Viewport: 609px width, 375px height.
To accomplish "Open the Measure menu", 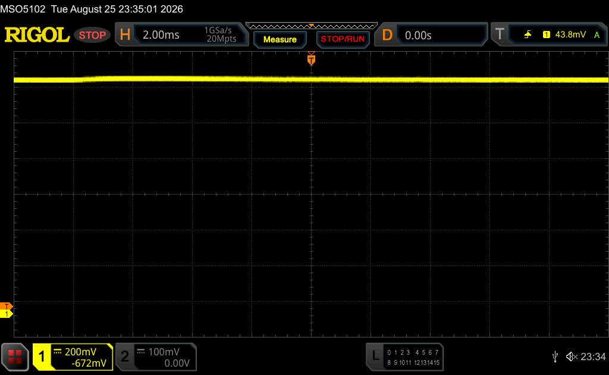I will [280, 39].
